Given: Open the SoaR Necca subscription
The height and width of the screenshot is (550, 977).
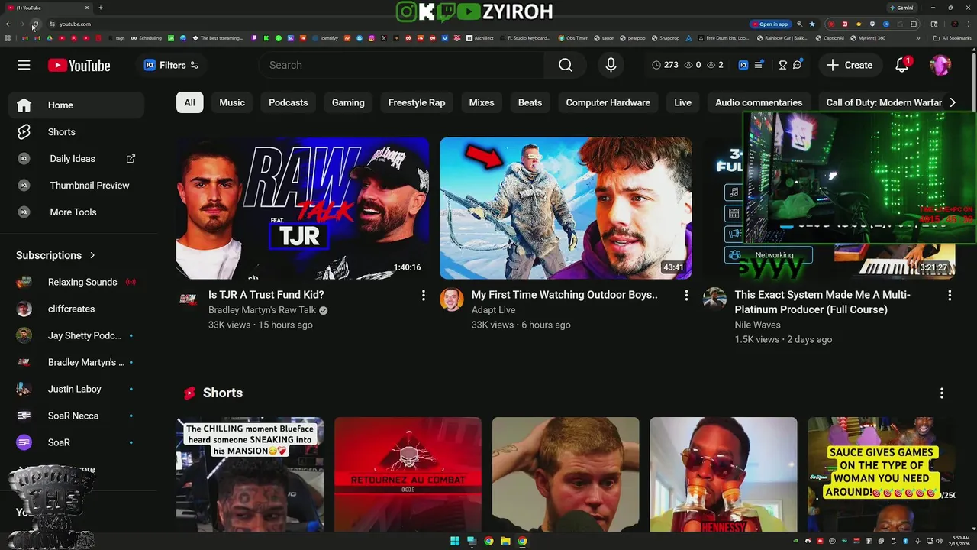Looking at the screenshot, I should 76,416.
